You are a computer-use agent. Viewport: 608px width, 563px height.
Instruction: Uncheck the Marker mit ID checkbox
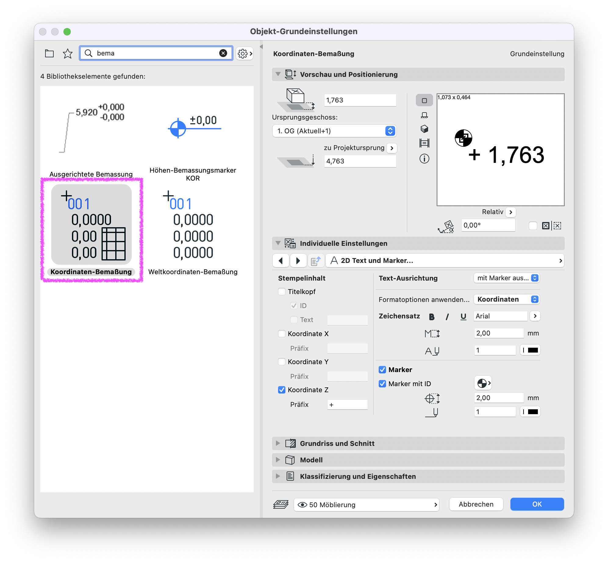[382, 384]
